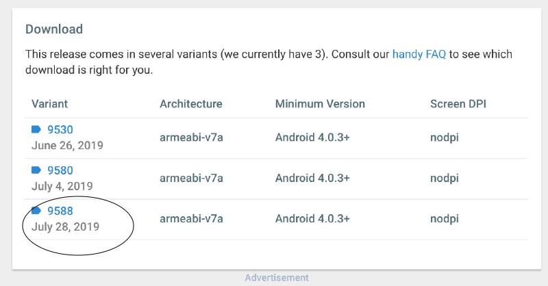Image resolution: width=548 pixels, height=286 pixels.
Task: Click armeabi-v7a in the 9530 row
Action: 191,138
